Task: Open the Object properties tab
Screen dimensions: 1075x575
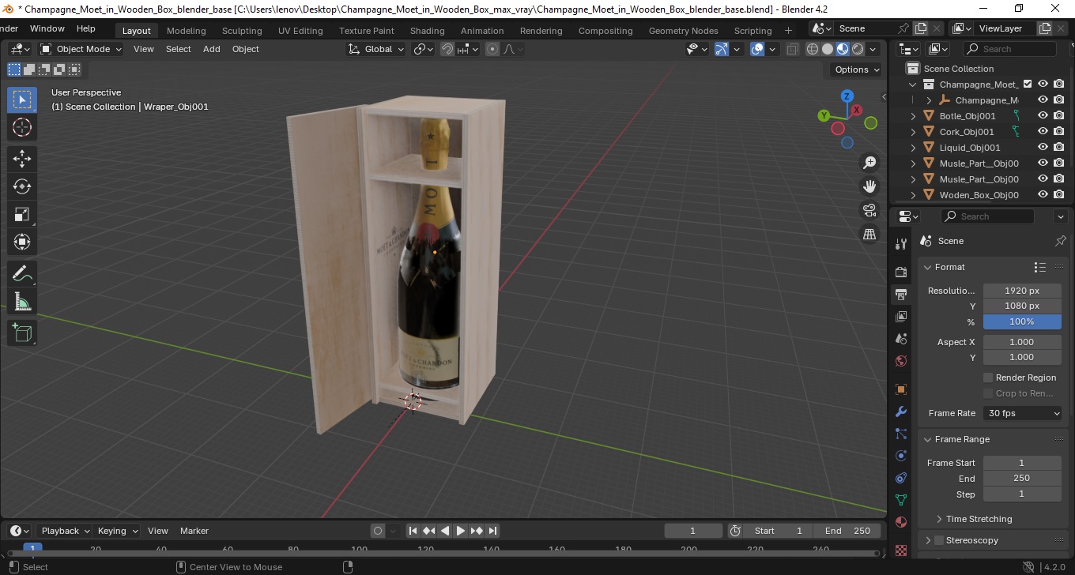Action: pos(901,389)
